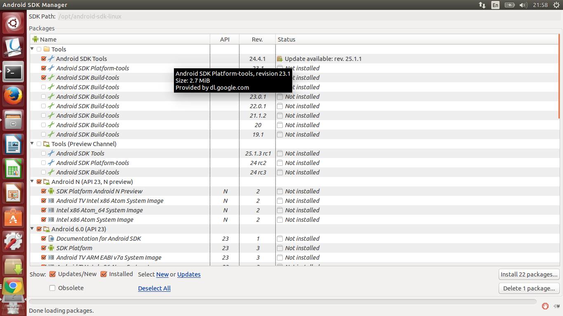563x316 pixels.
Task: Open the battery indicator menu
Action: tap(509, 5)
